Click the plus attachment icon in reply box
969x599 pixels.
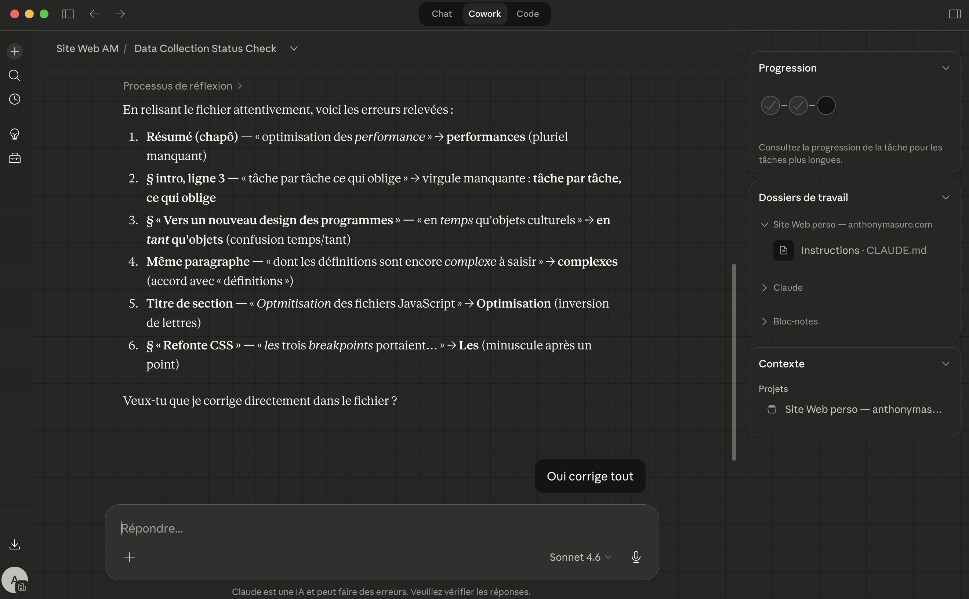tap(130, 557)
